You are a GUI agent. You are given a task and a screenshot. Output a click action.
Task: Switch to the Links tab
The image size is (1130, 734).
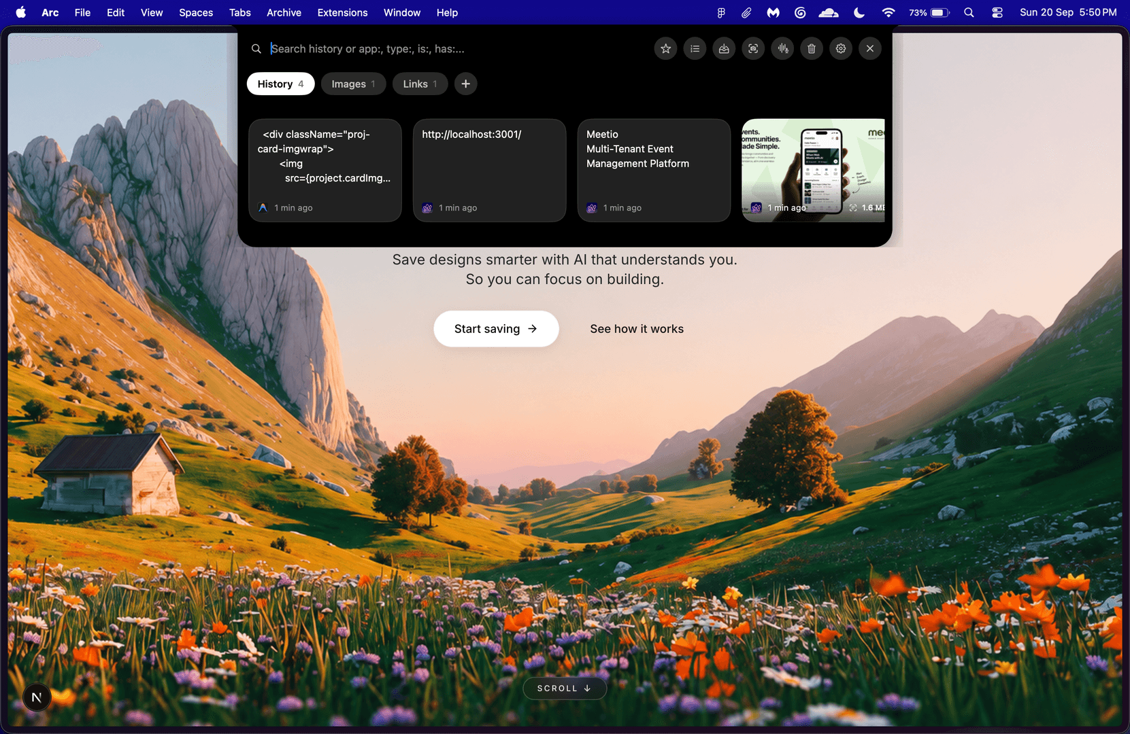pyautogui.click(x=420, y=84)
